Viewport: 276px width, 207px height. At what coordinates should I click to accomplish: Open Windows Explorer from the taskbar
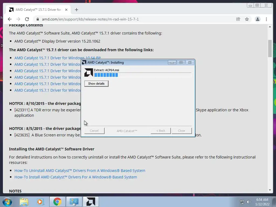[24, 202]
